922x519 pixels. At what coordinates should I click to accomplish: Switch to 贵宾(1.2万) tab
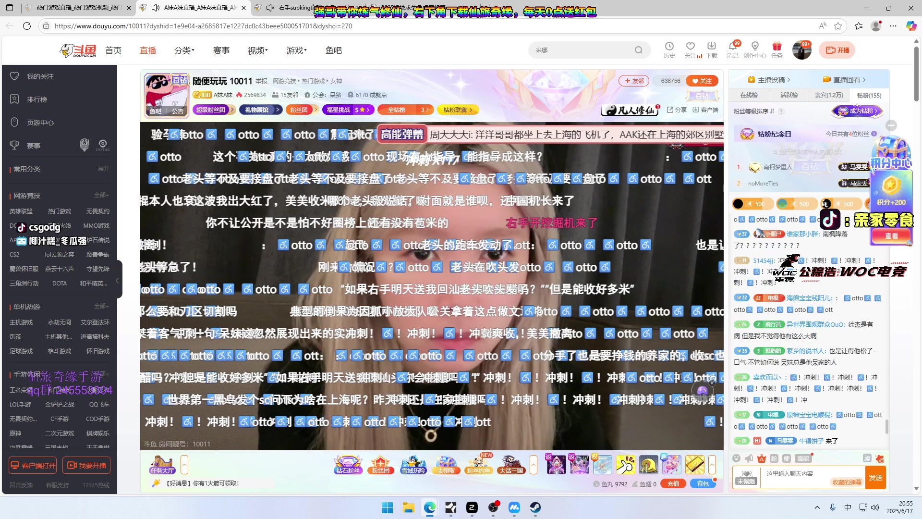click(x=829, y=95)
